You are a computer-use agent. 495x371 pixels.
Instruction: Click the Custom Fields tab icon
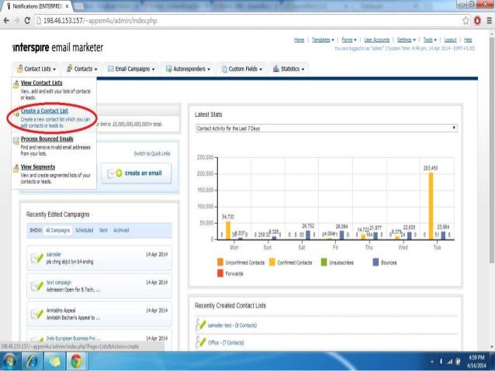pyautogui.click(x=224, y=69)
